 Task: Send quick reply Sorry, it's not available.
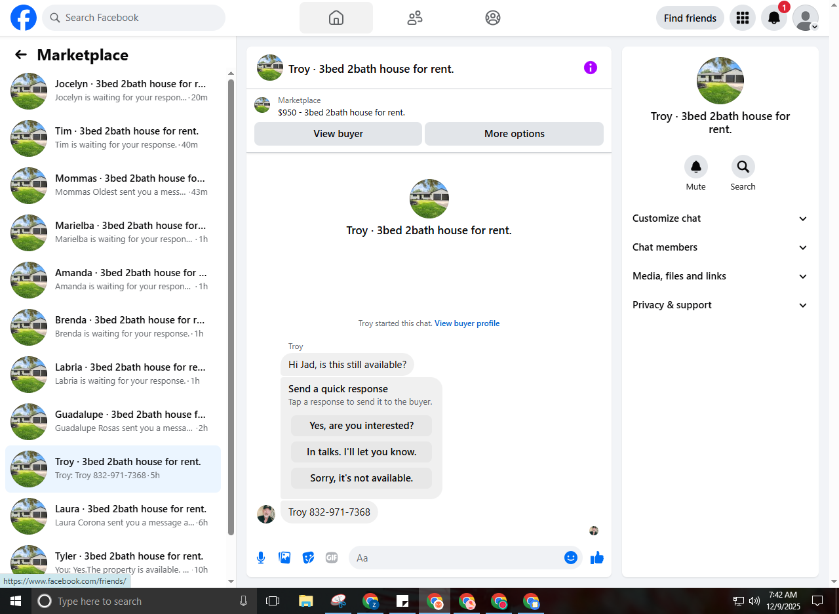coord(361,478)
